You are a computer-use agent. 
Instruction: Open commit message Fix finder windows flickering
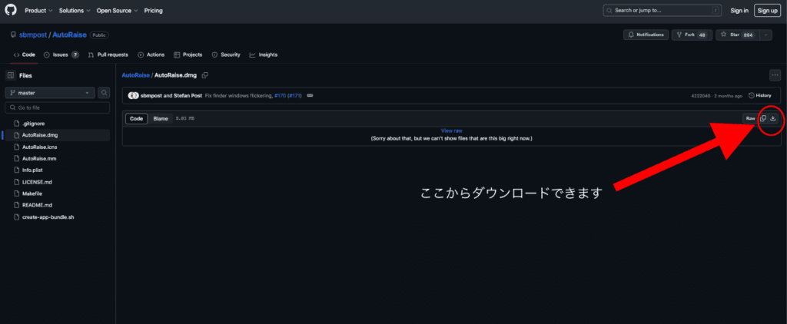[239, 95]
